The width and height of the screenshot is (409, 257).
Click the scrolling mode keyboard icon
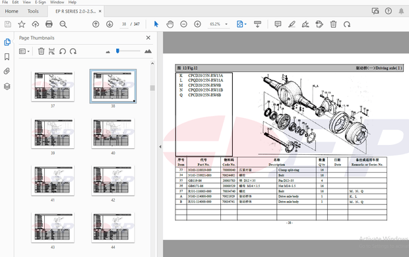pyautogui.click(x=257, y=24)
